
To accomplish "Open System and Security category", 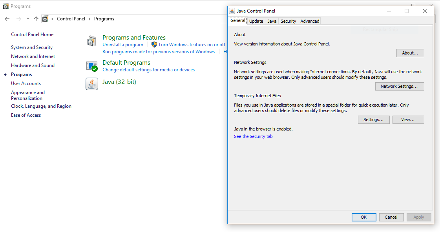I will point(32,47).
